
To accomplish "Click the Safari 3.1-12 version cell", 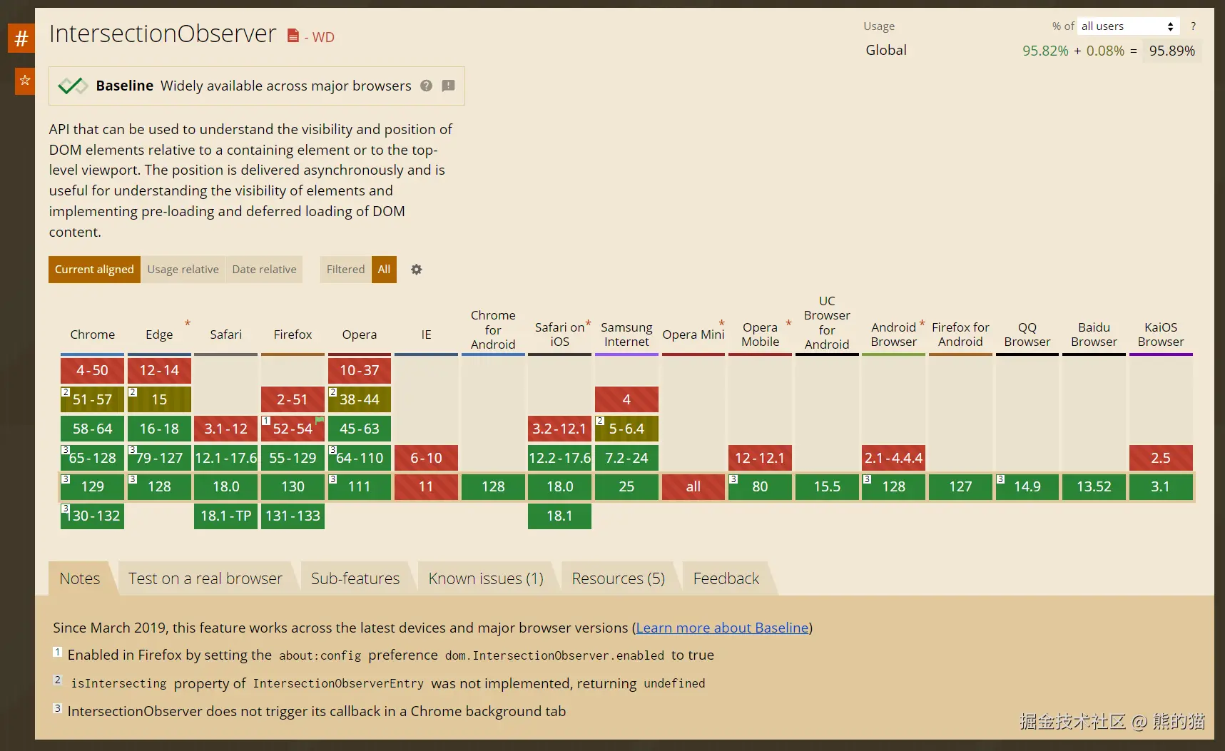I will pyautogui.click(x=225, y=429).
